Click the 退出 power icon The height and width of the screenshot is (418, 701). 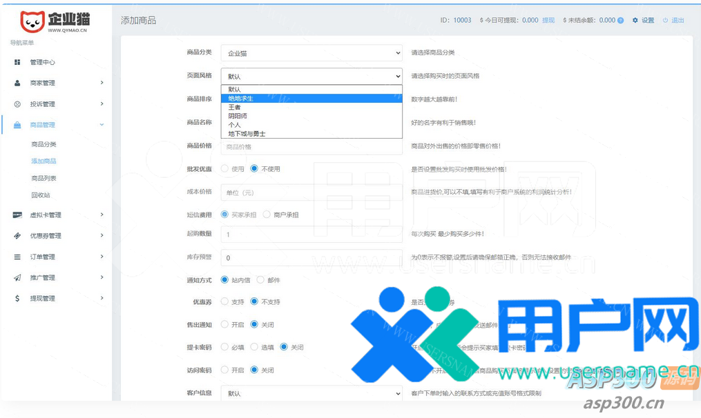[665, 20]
